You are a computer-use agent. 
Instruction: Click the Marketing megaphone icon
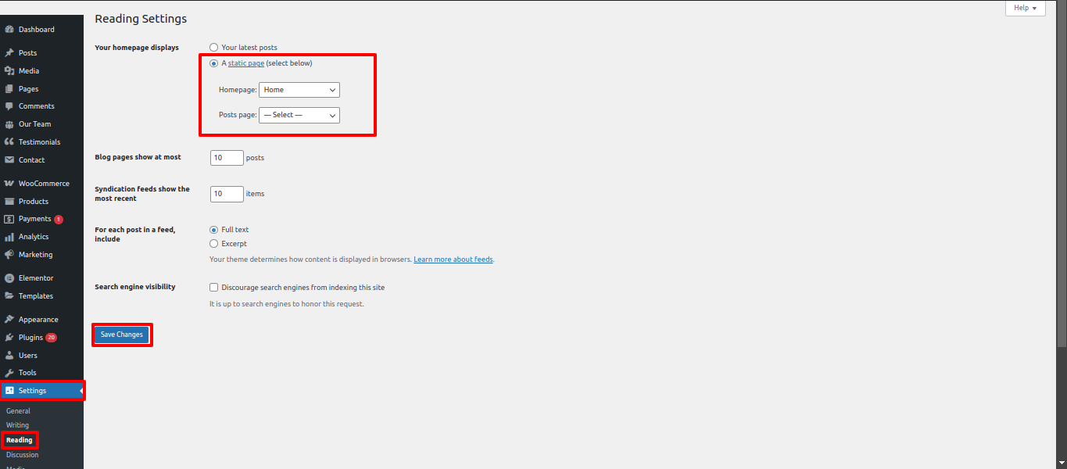9,255
